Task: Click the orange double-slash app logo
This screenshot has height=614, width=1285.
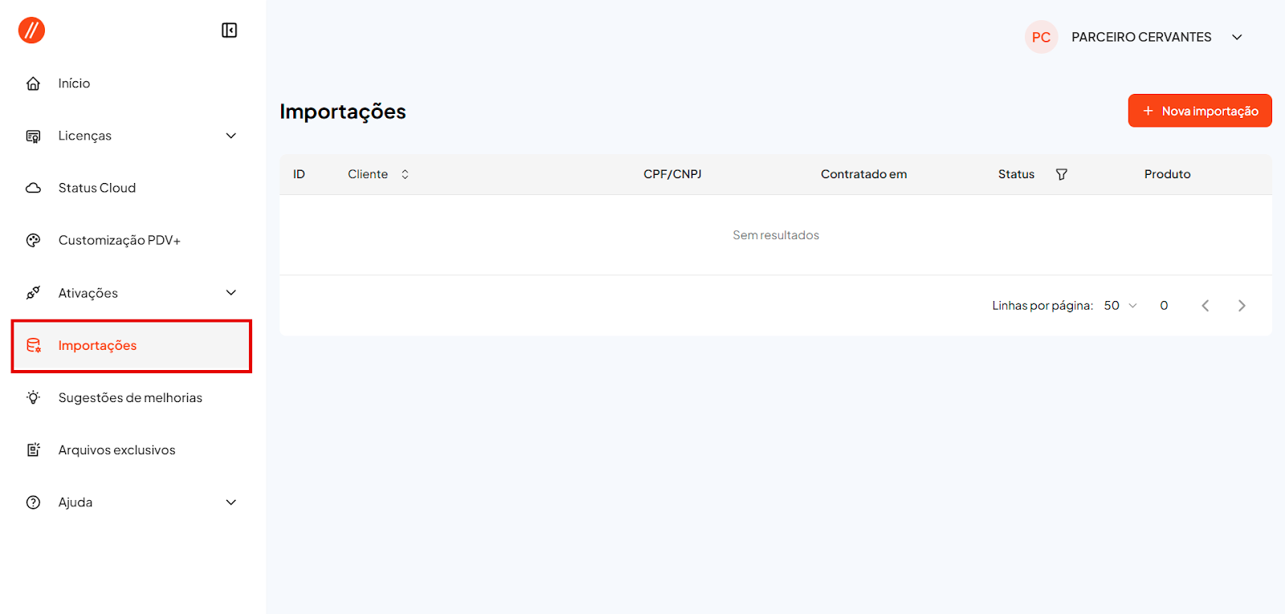Action: pyautogui.click(x=31, y=30)
